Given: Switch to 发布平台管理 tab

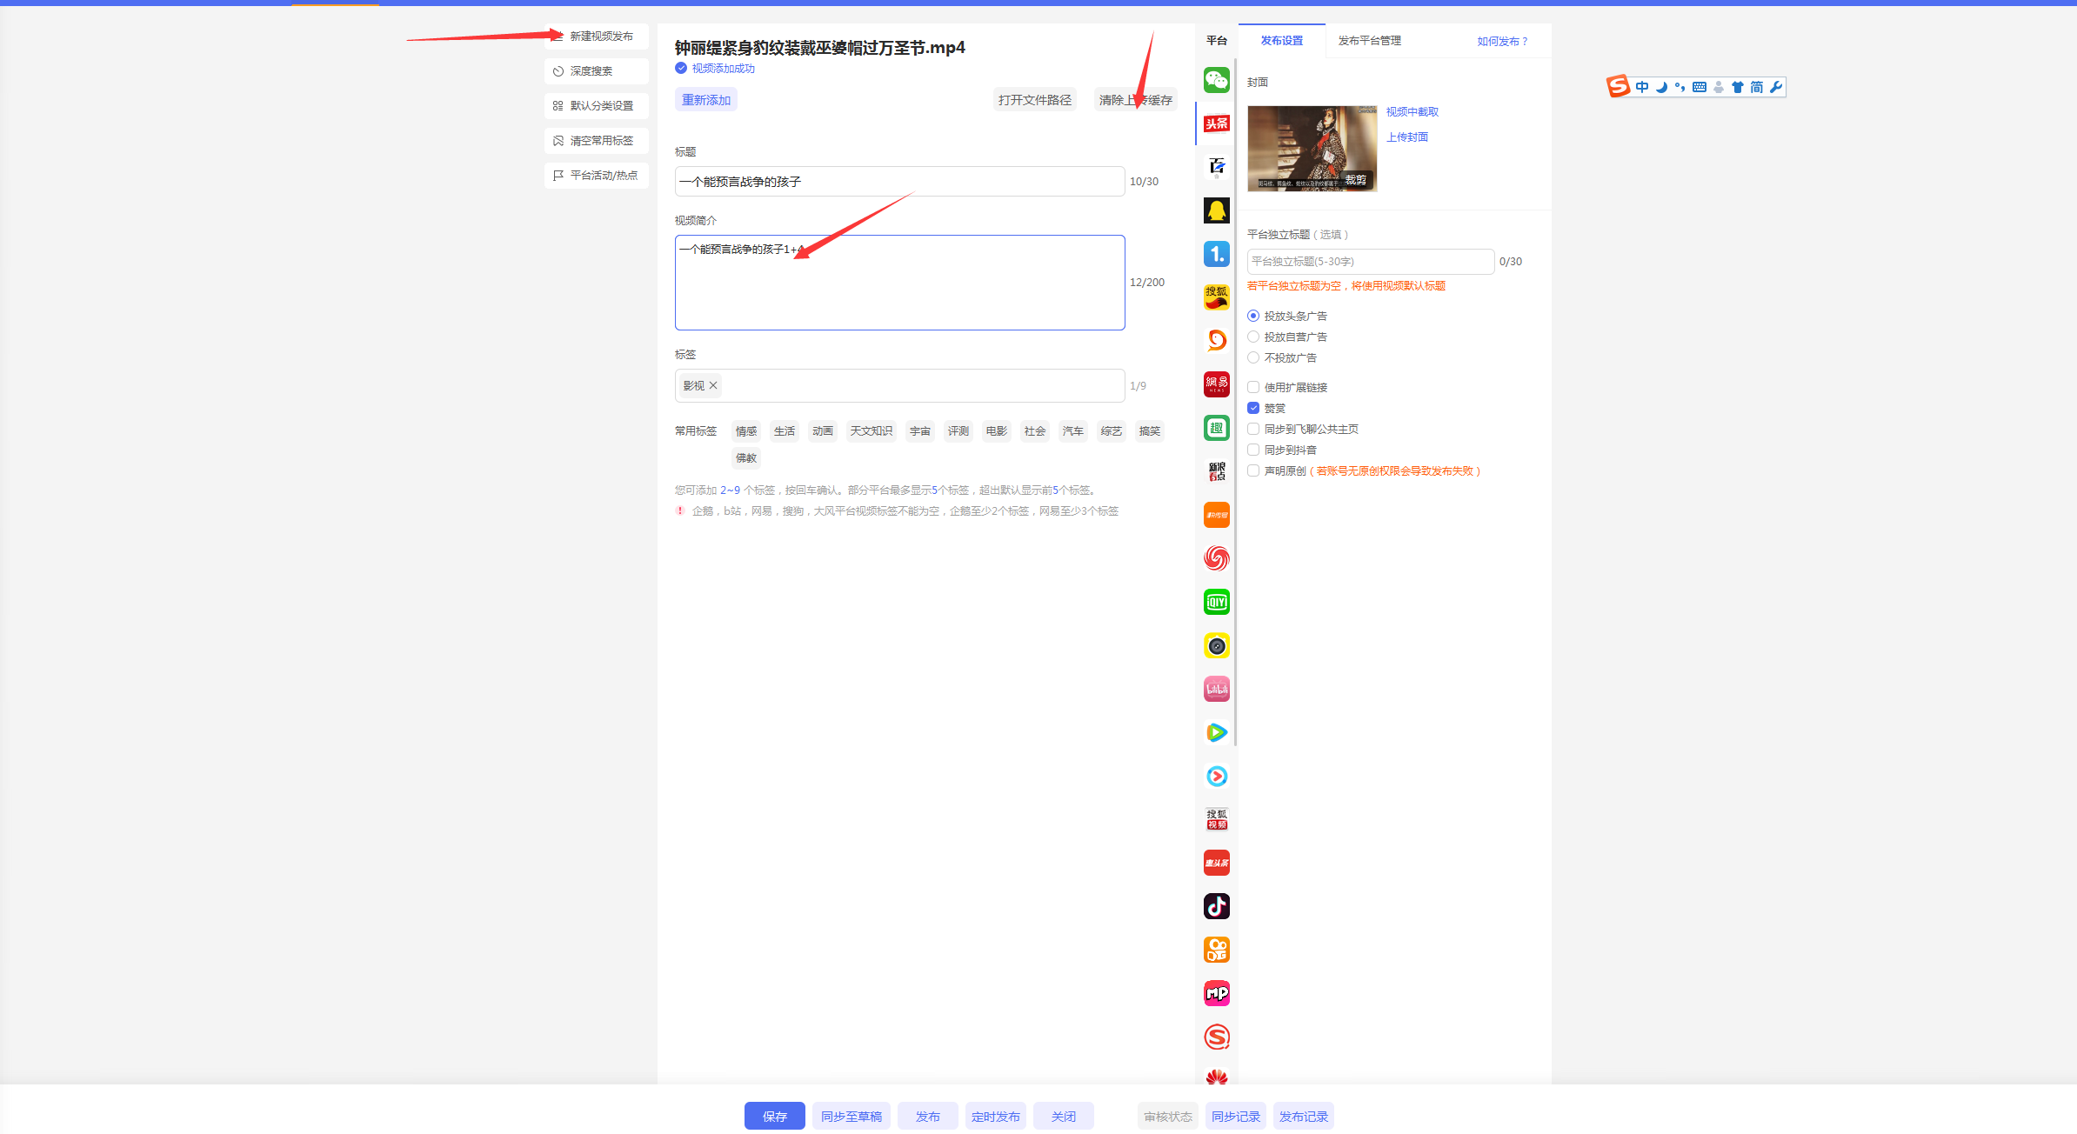Looking at the screenshot, I should 1369,41.
